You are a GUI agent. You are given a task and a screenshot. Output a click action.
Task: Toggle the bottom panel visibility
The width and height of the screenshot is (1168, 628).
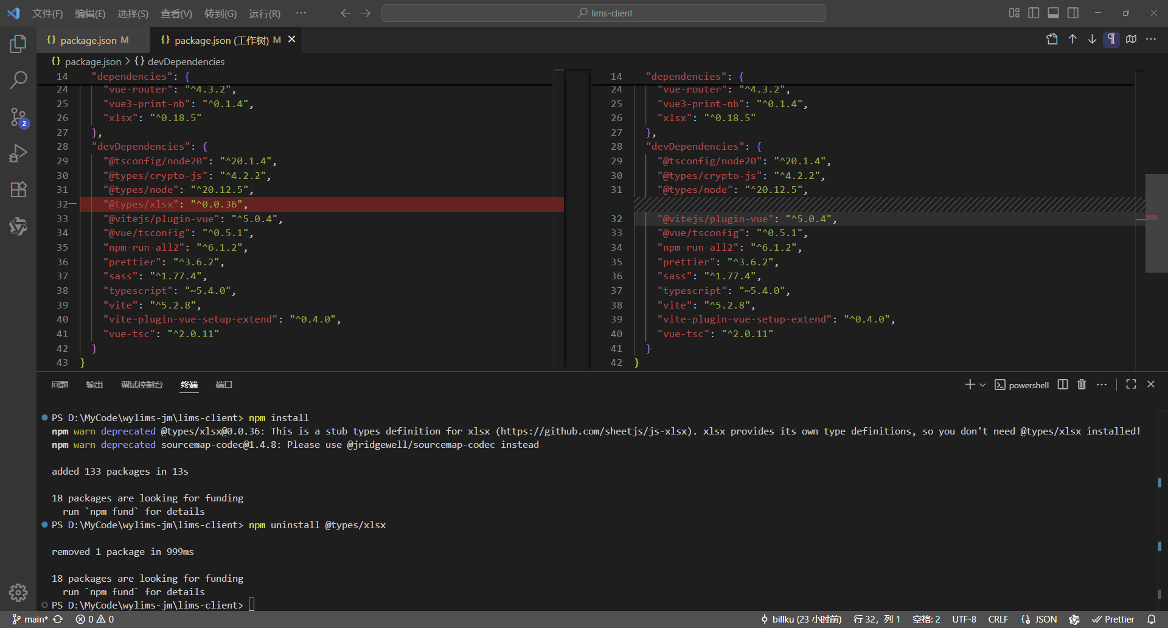tap(1054, 12)
